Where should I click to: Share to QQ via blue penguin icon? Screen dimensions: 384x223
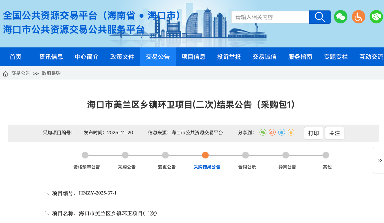click(281, 132)
